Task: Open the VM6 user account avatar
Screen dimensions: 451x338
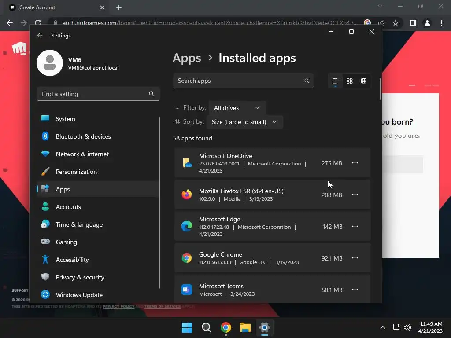Action: coord(50,63)
